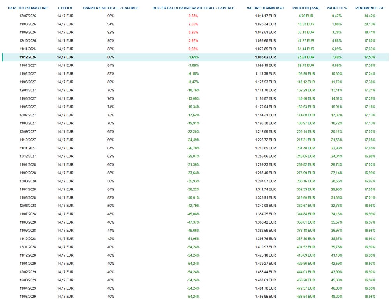
Task: Select the red buffer value 9,83%
Action: coord(193,16)
